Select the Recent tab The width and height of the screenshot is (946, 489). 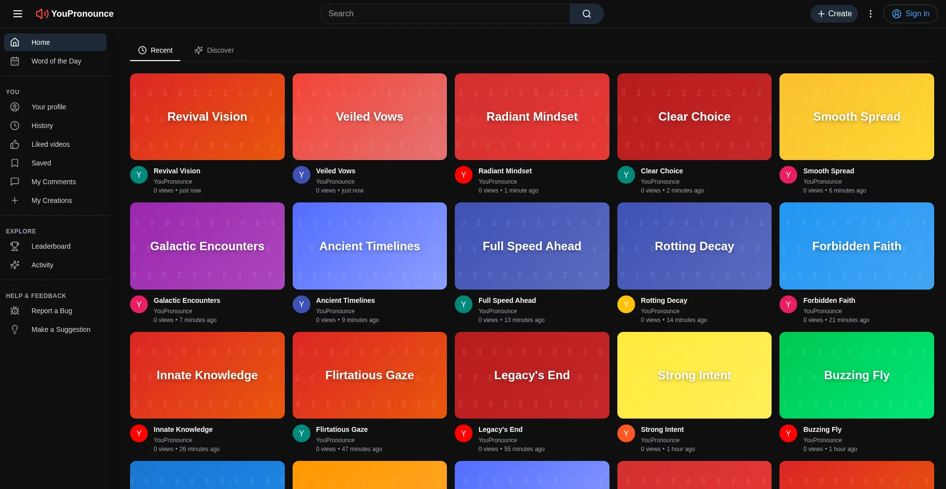pyautogui.click(x=155, y=50)
